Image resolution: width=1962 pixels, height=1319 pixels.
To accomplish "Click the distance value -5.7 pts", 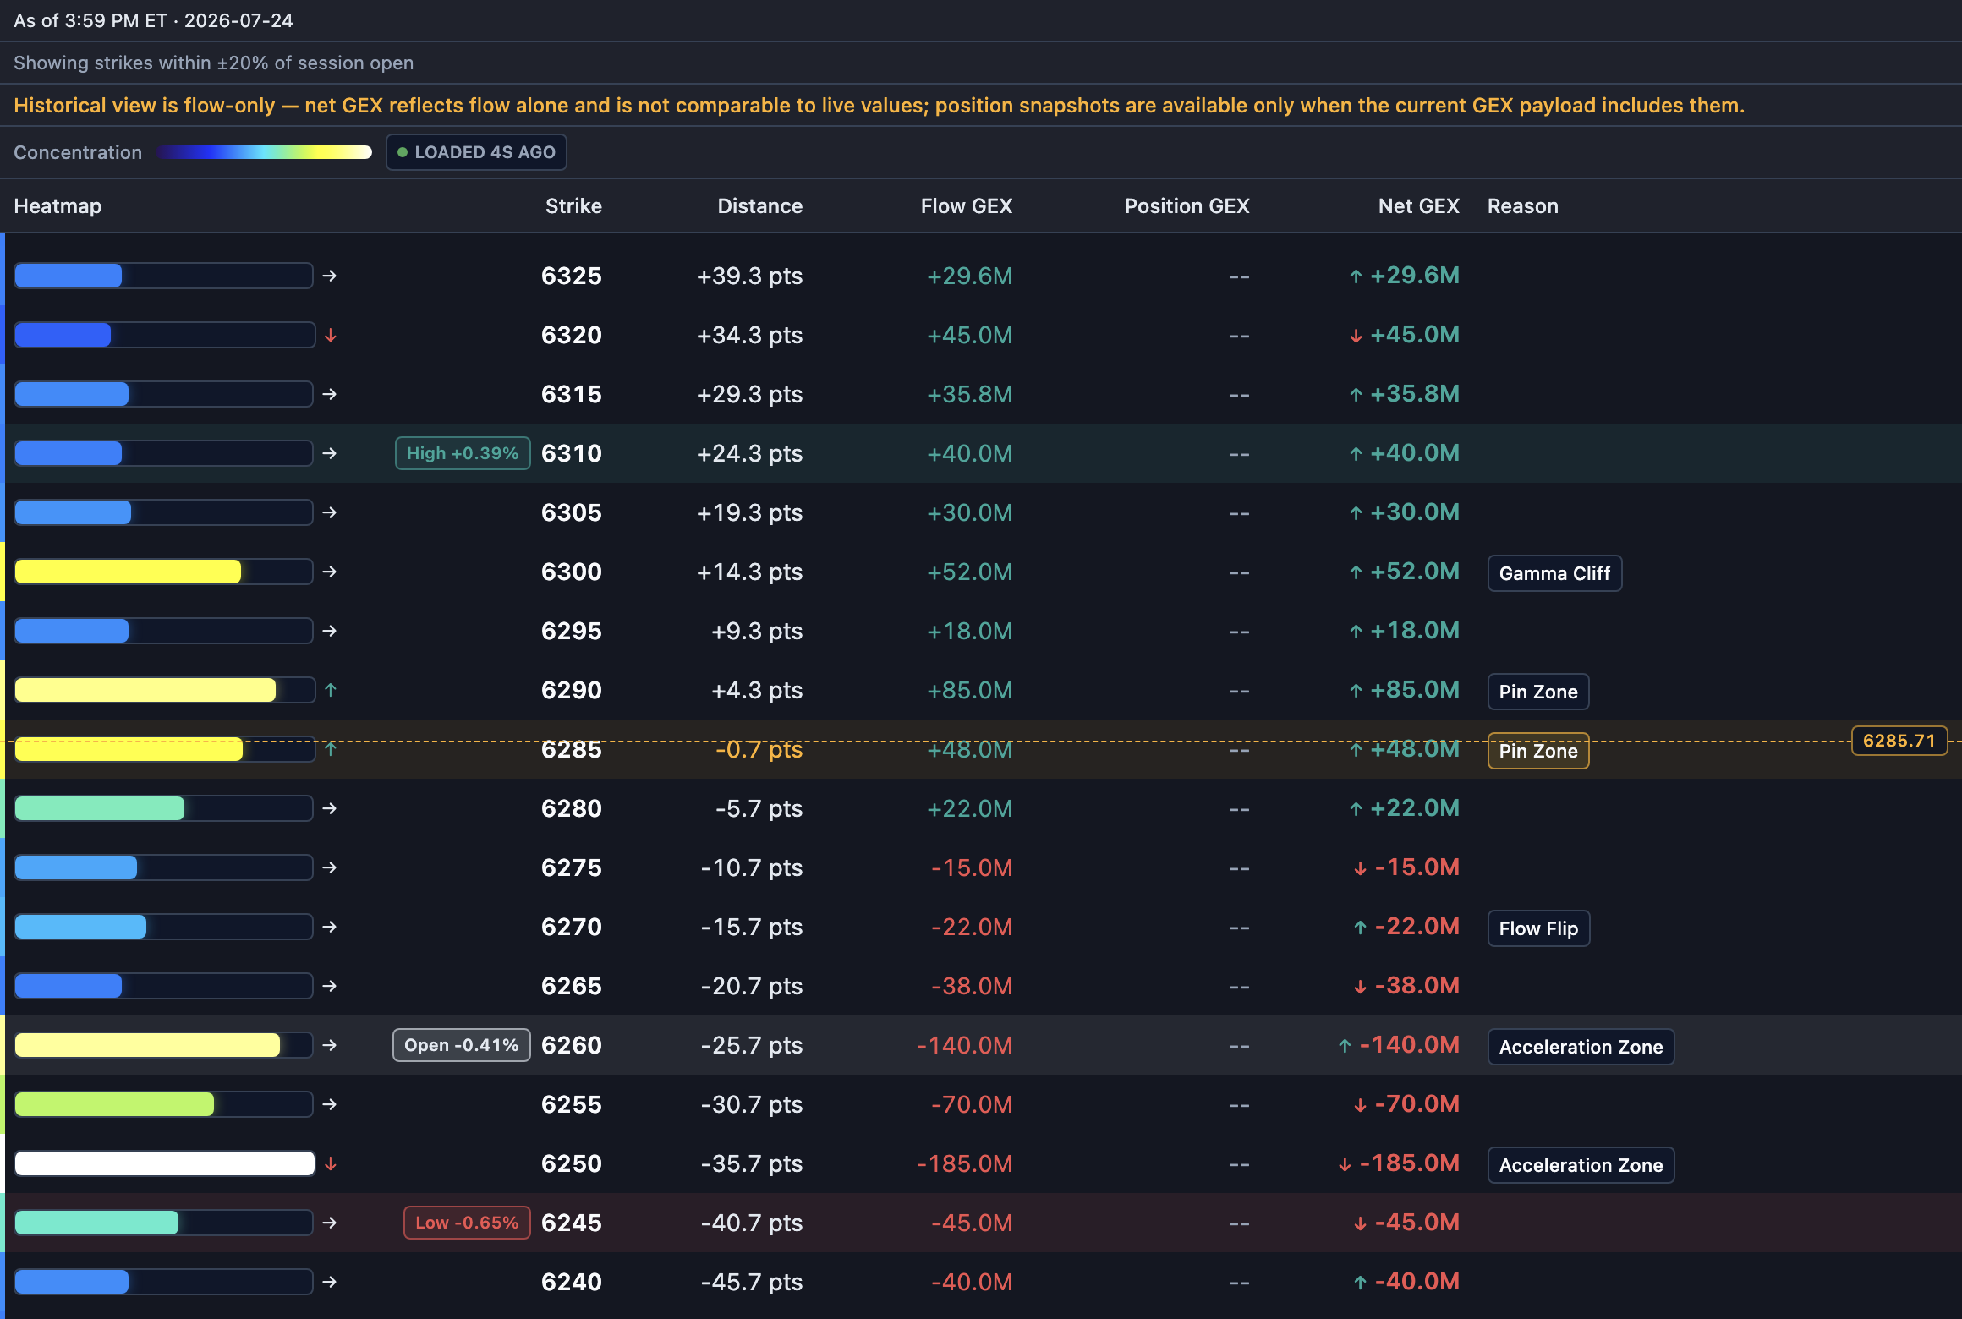I will pyautogui.click(x=759, y=808).
